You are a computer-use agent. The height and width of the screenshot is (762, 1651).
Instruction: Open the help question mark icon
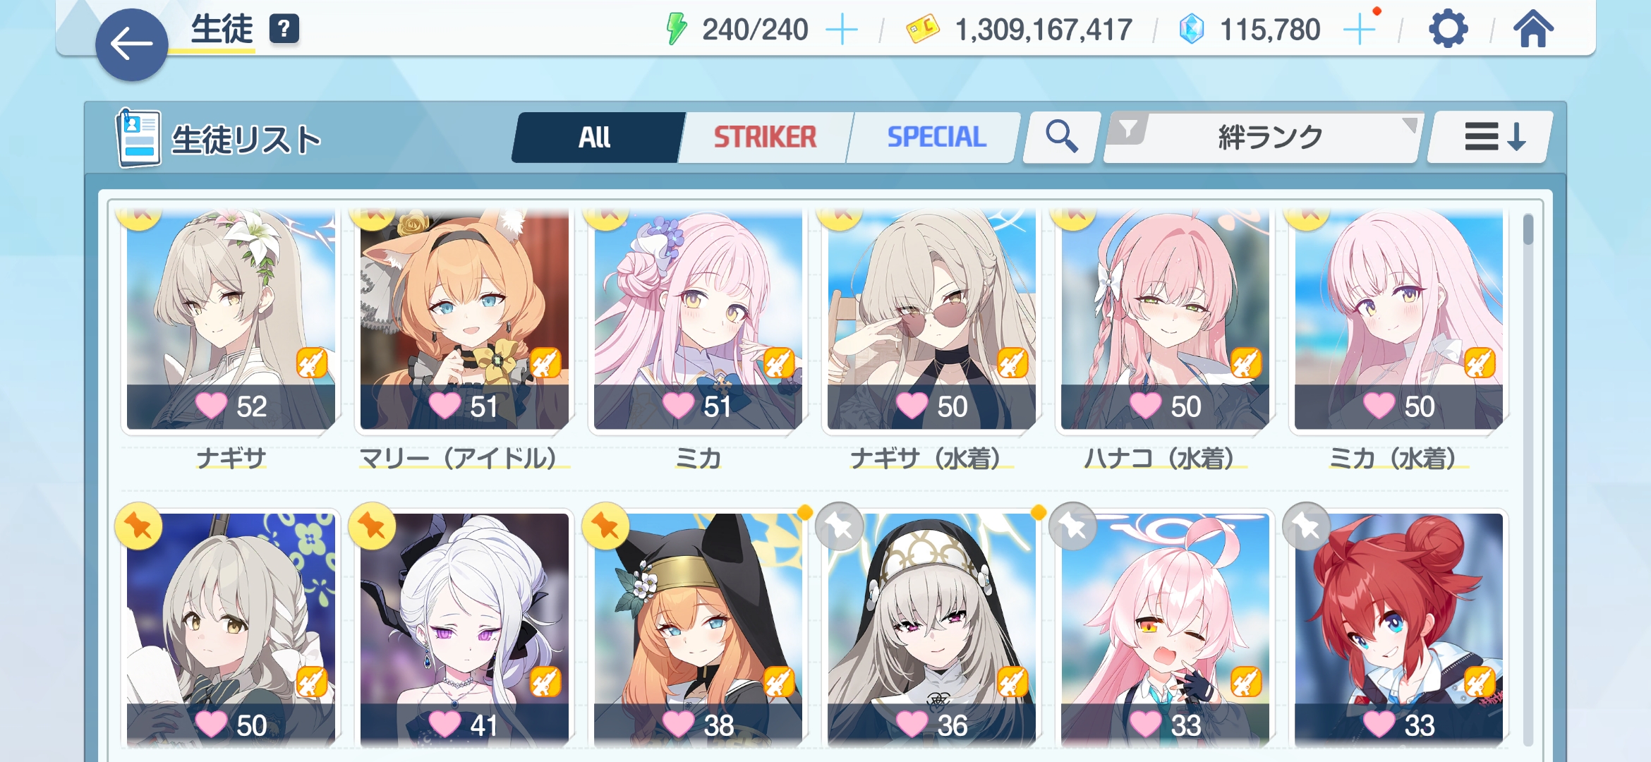click(284, 29)
